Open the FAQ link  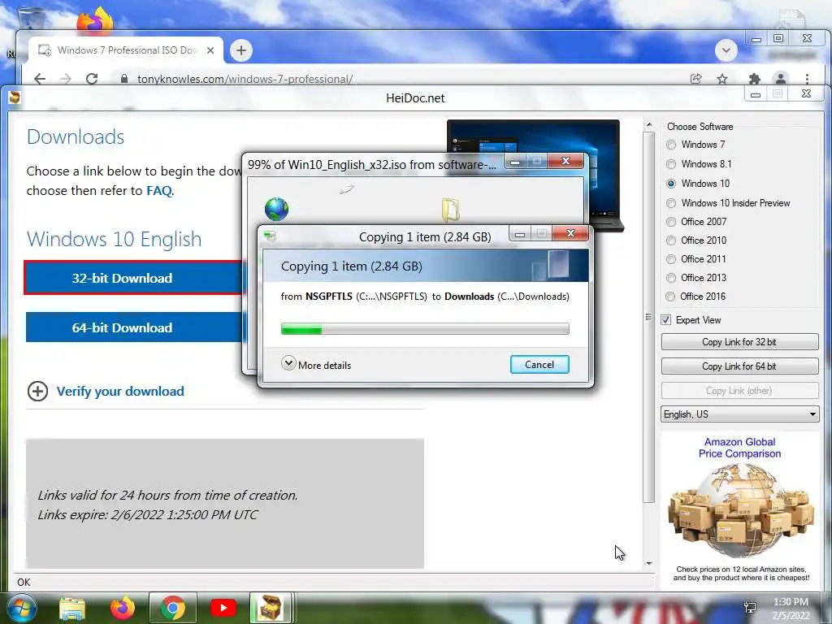click(x=159, y=190)
